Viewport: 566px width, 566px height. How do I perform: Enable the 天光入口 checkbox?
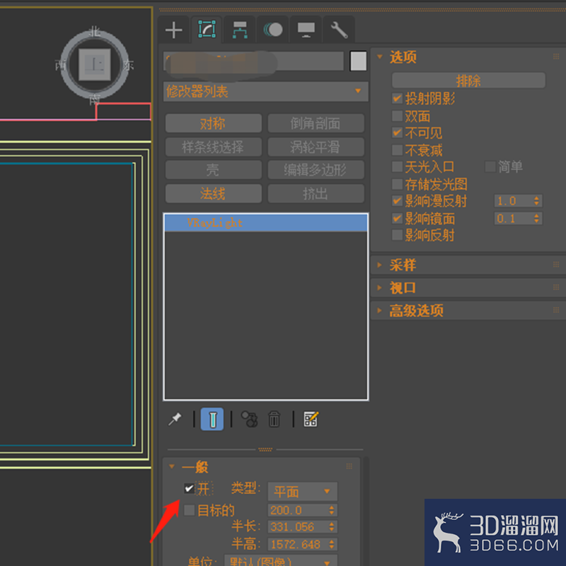coord(397,167)
